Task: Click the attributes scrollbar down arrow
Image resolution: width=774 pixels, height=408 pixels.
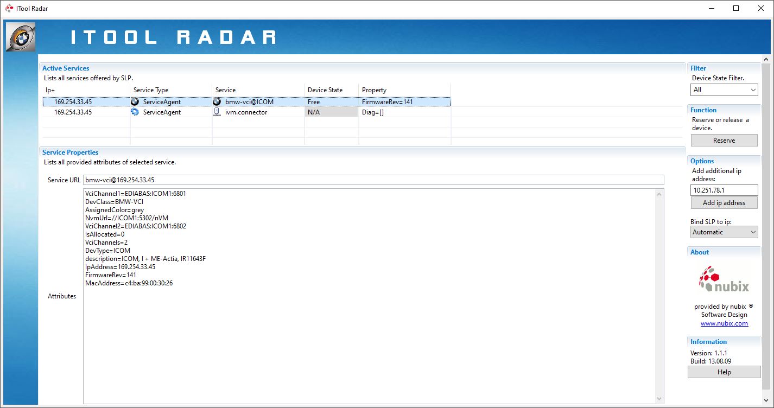Action: (659, 399)
